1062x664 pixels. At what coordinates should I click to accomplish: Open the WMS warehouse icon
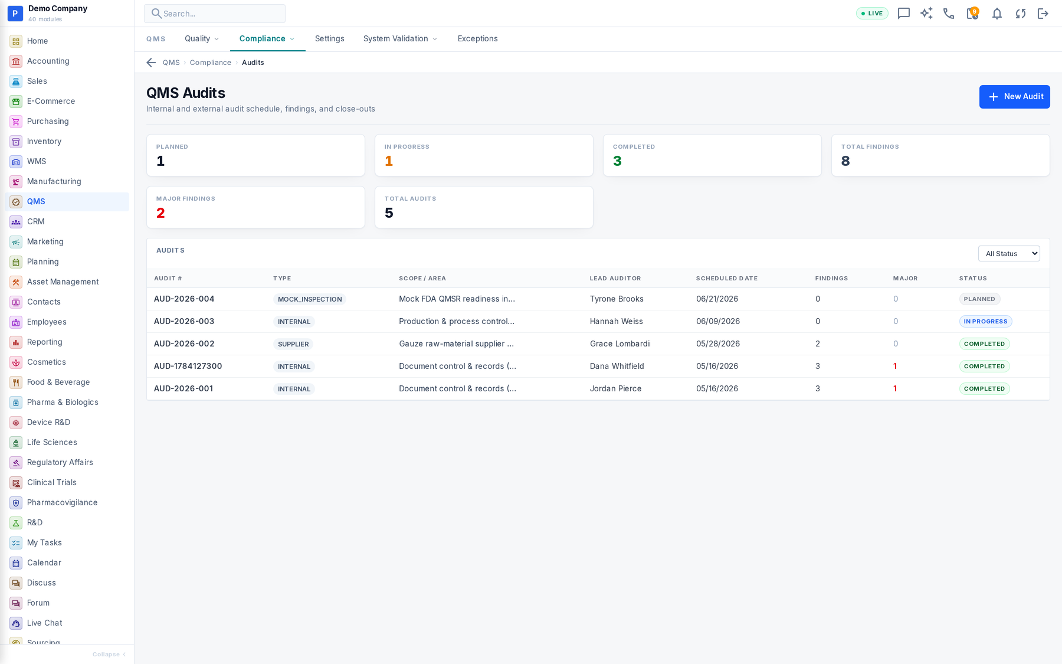[x=16, y=162]
